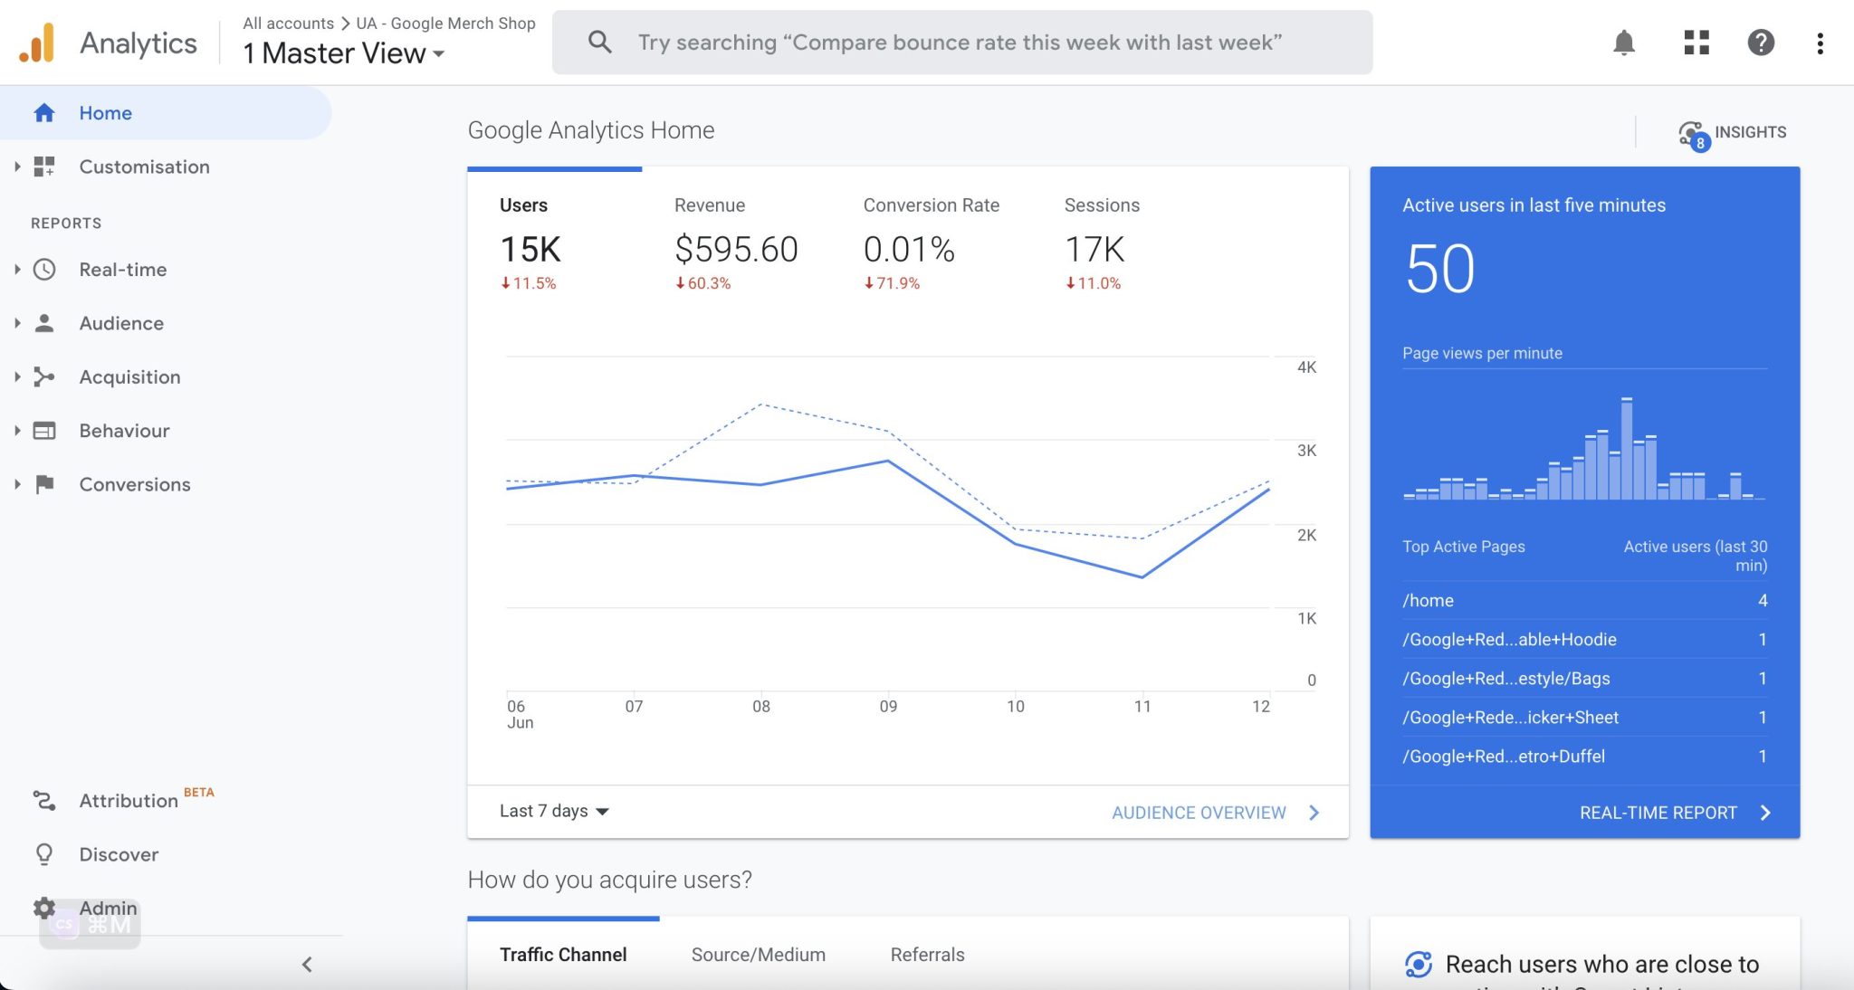Click the search magnifier icon
Image resolution: width=1854 pixels, height=990 pixels.
pos(599,42)
